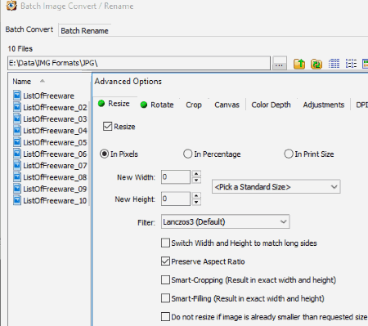Enable Smart-Cropping option
The height and width of the screenshot is (326, 368).
pos(165,280)
